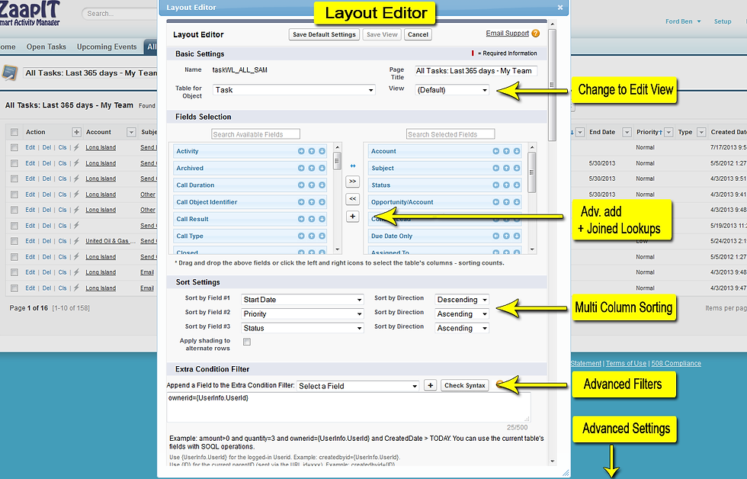Click the task list icon beside the view title
The height and width of the screenshot is (479, 747).
pos(9,73)
